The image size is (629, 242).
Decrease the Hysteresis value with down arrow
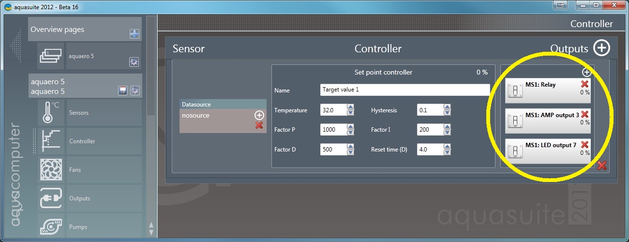click(x=447, y=113)
